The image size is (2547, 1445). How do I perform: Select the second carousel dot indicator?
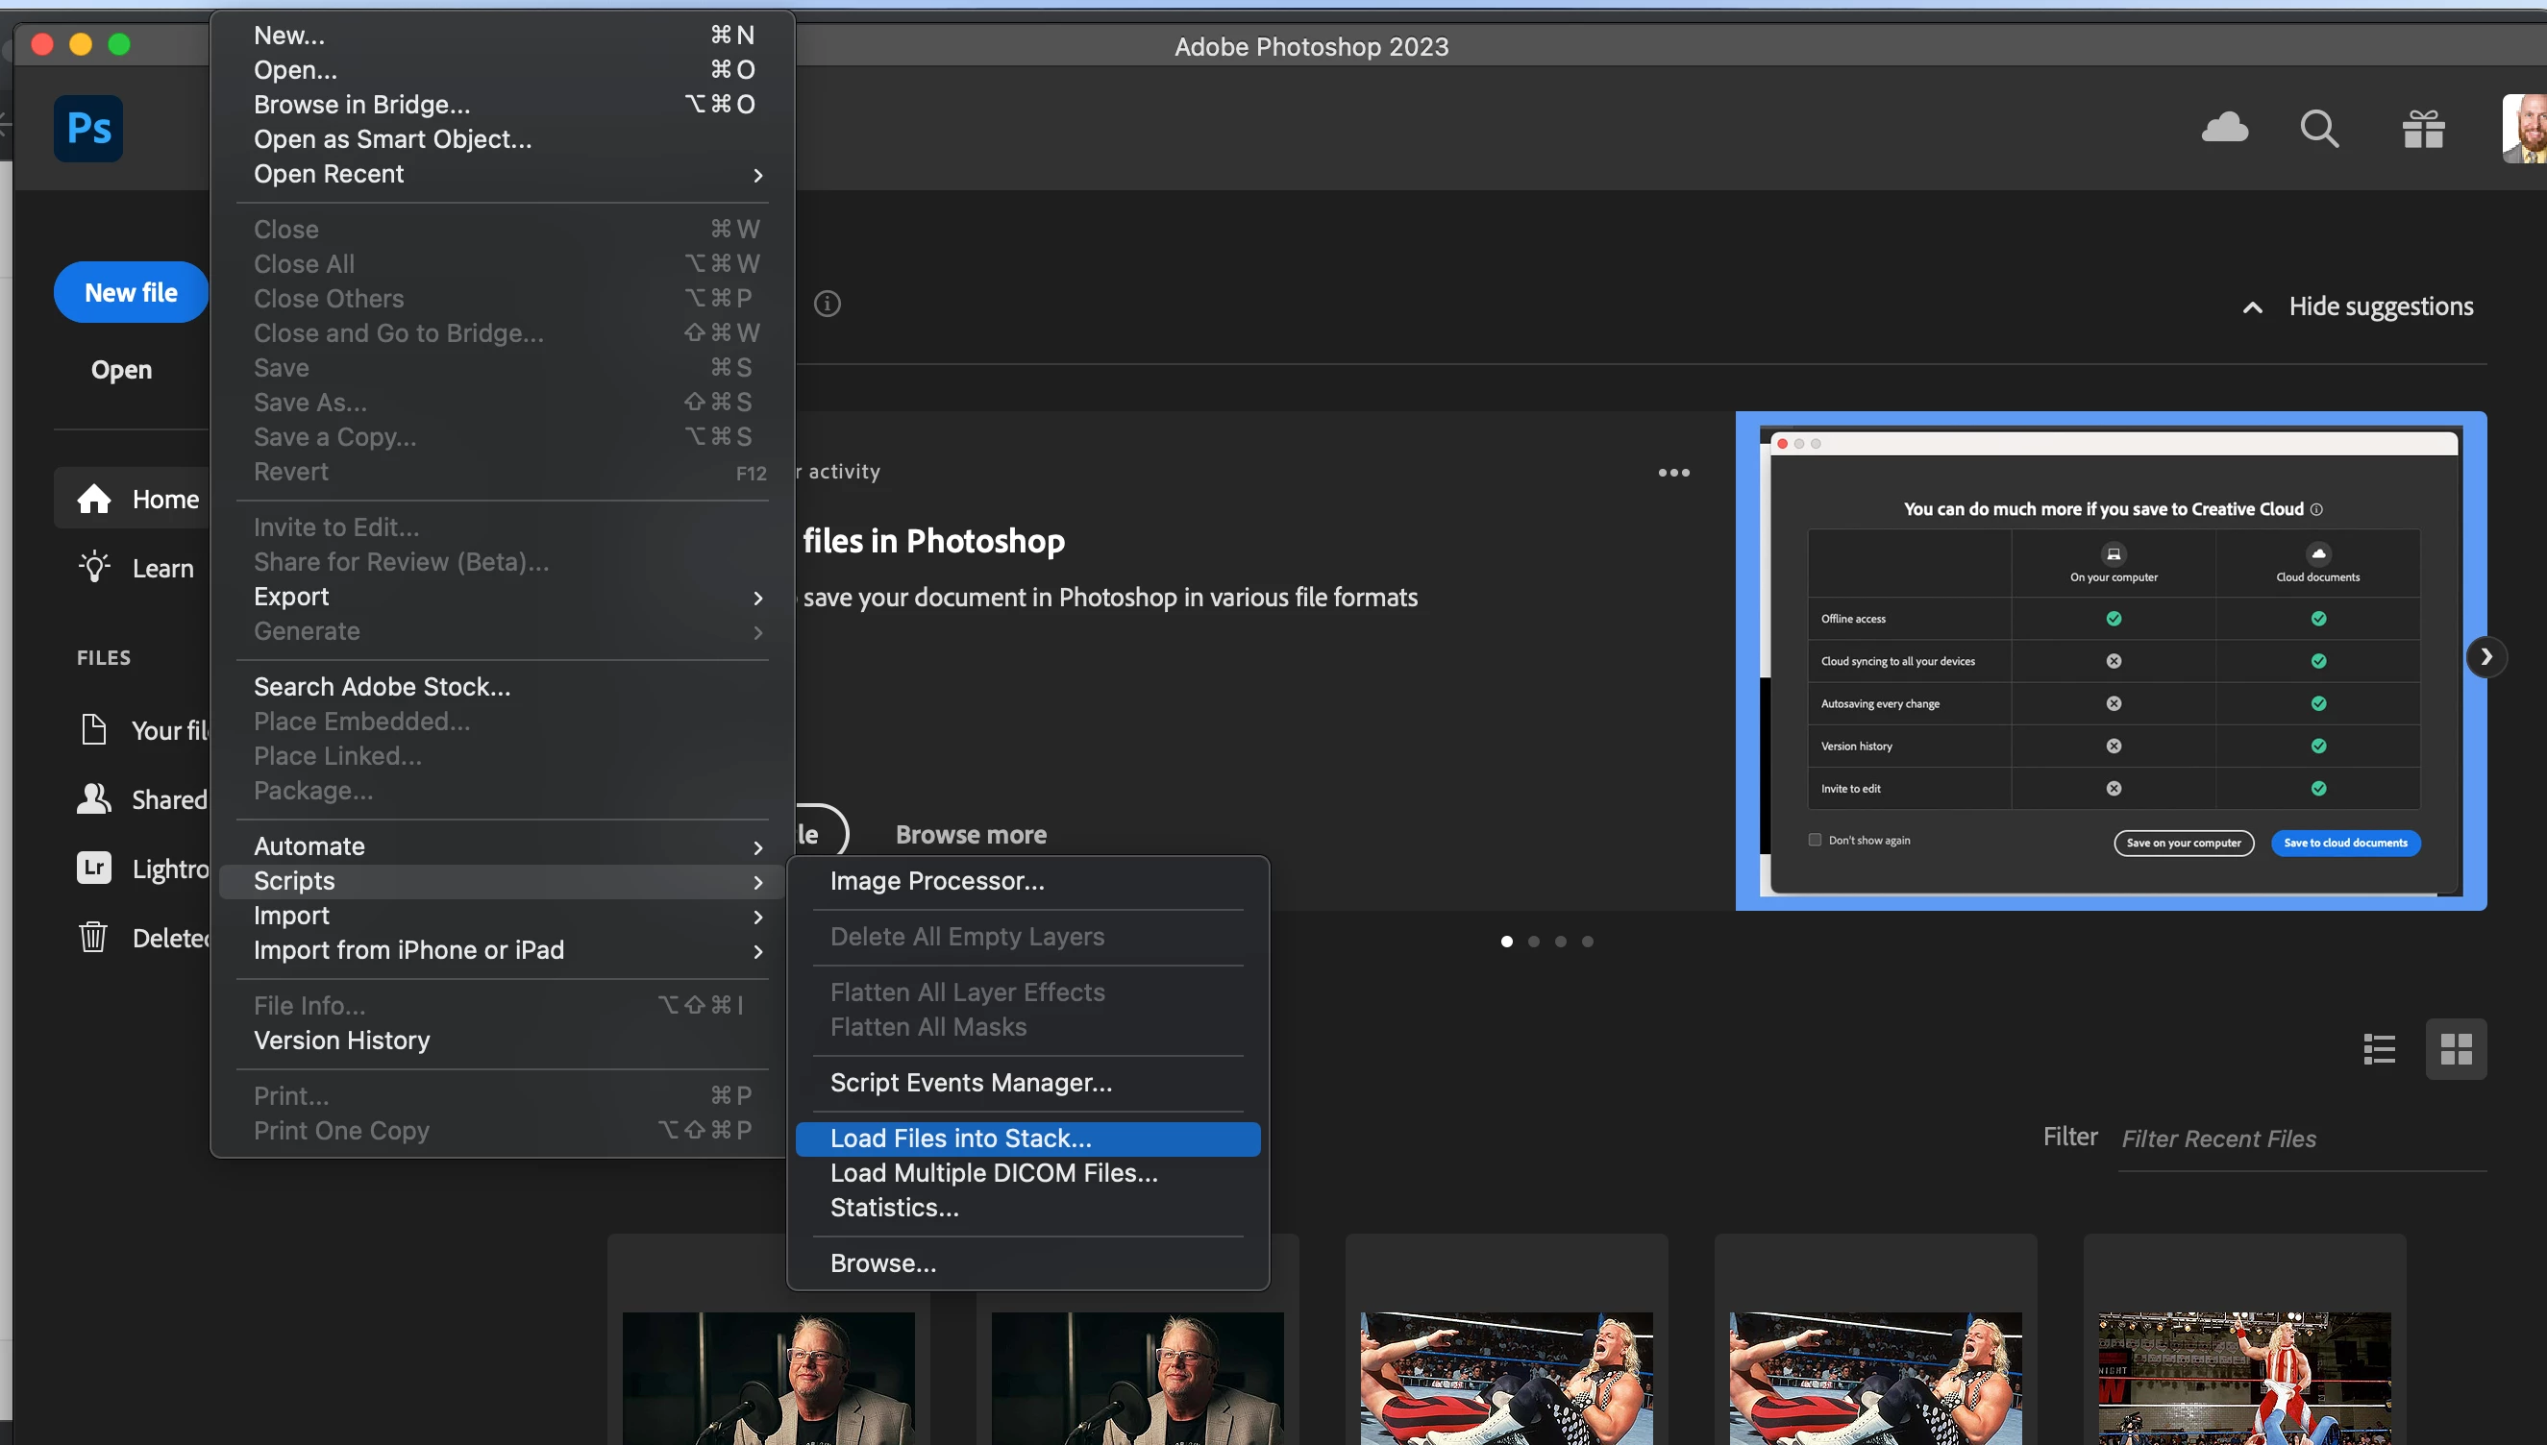1534,942
